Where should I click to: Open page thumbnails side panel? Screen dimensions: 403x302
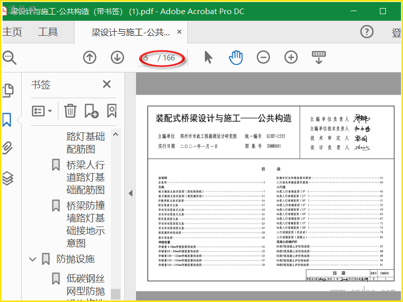[x=8, y=91]
